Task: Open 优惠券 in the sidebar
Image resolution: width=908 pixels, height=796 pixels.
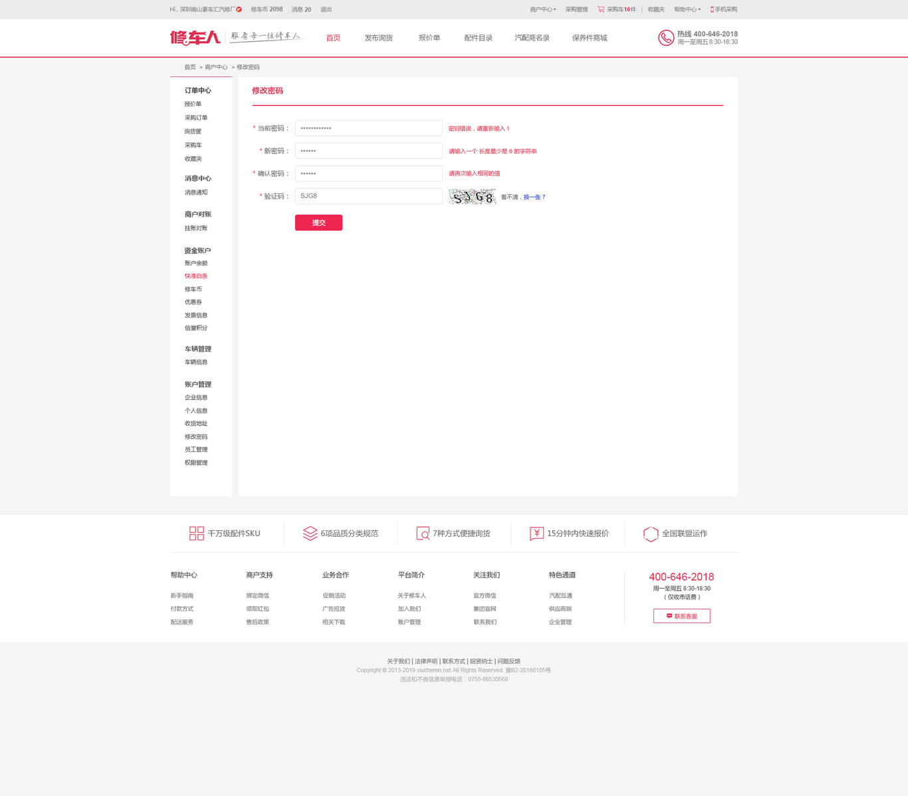Action: click(x=193, y=302)
